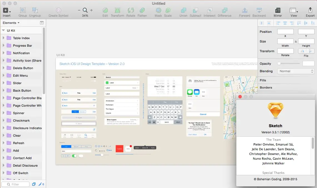Apply the Subtract boolean operation
317x188 pixels.
pos(195,10)
